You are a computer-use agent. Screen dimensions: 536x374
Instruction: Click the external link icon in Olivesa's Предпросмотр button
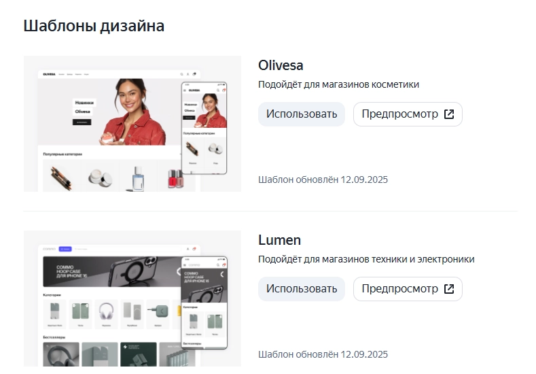click(448, 114)
